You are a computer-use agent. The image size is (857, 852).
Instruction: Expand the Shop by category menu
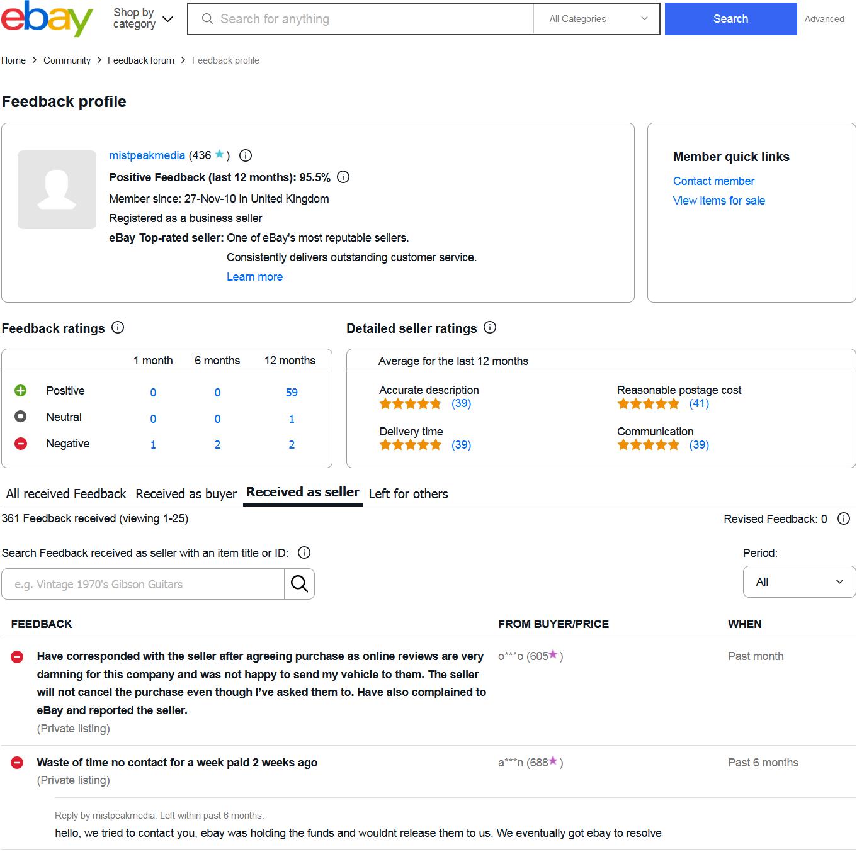[x=143, y=18]
